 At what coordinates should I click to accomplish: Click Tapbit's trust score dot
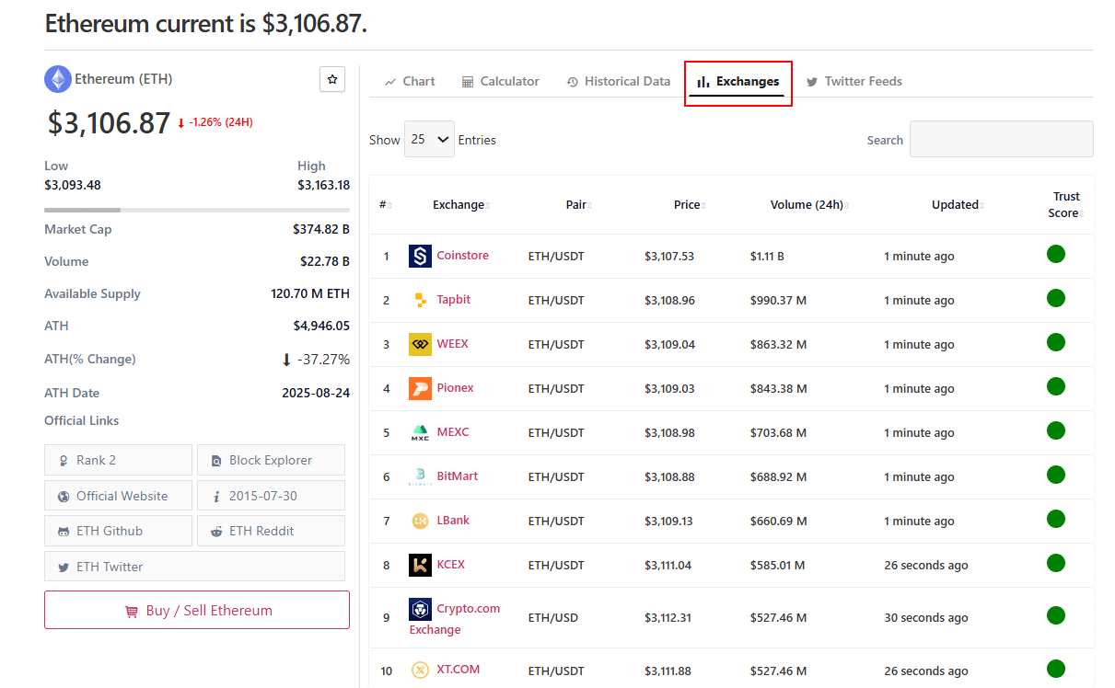click(x=1056, y=297)
